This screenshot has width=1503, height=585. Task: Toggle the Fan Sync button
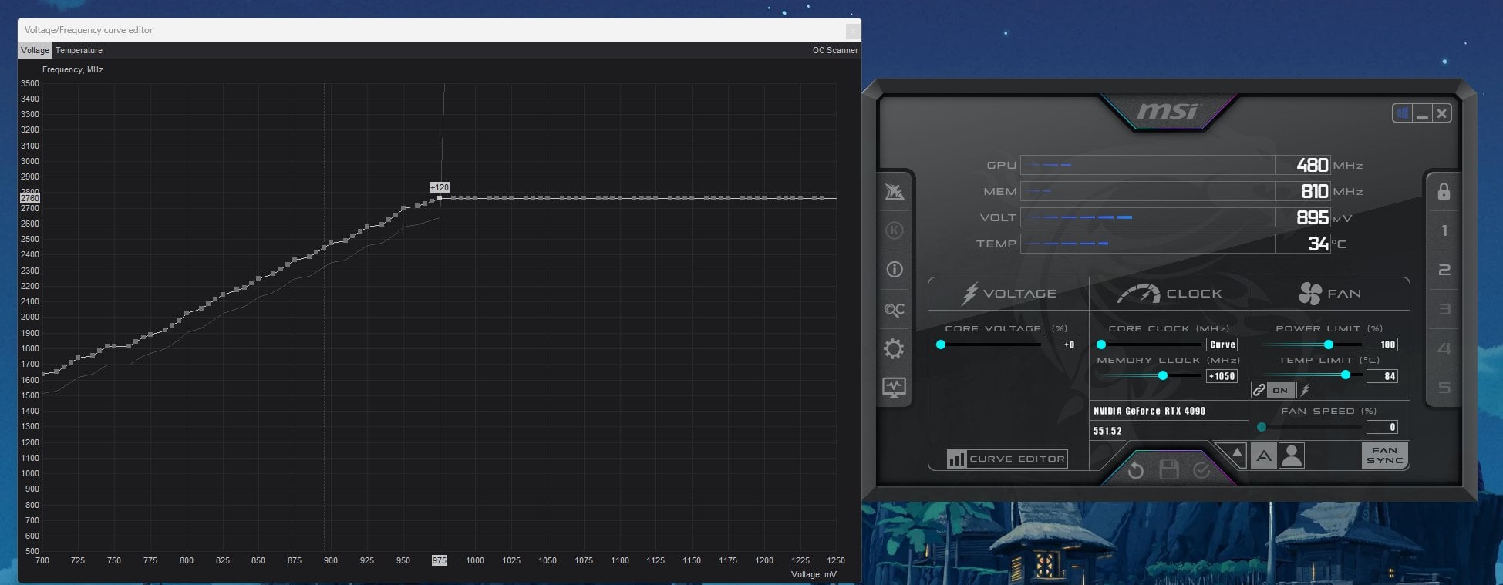(x=1385, y=456)
